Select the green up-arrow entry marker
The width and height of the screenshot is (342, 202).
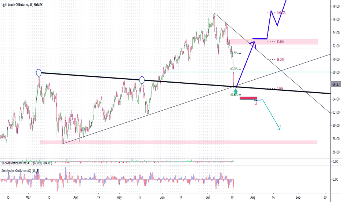tap(236, 91)
